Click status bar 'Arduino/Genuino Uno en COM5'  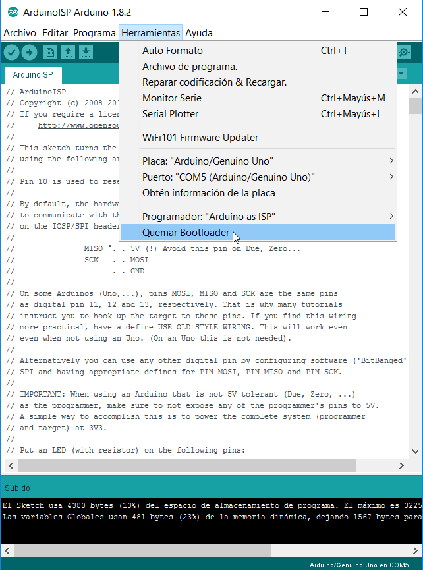359,565
